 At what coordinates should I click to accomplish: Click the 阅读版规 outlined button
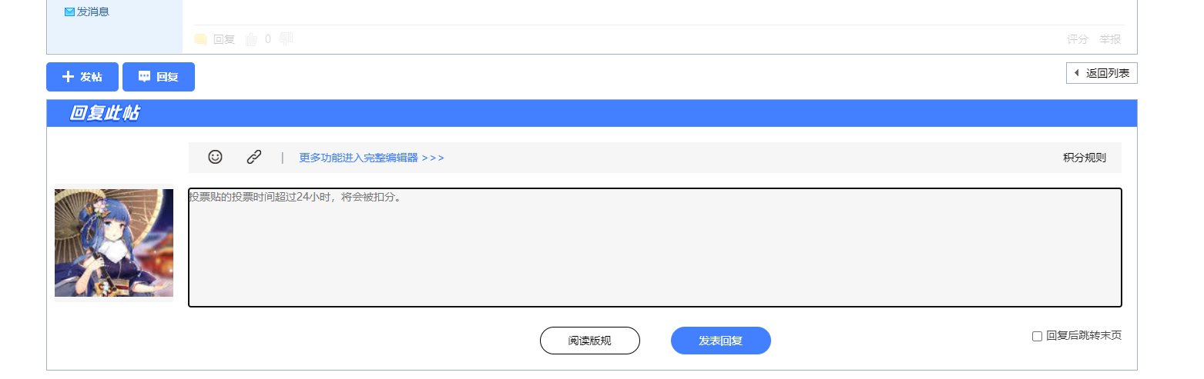tap(590, 341)
